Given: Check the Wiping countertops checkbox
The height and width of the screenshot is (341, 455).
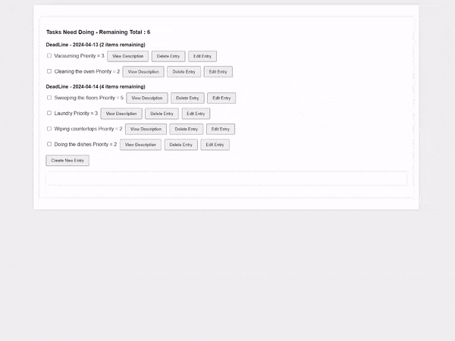Looking at the screenshot, I should 49,129.
